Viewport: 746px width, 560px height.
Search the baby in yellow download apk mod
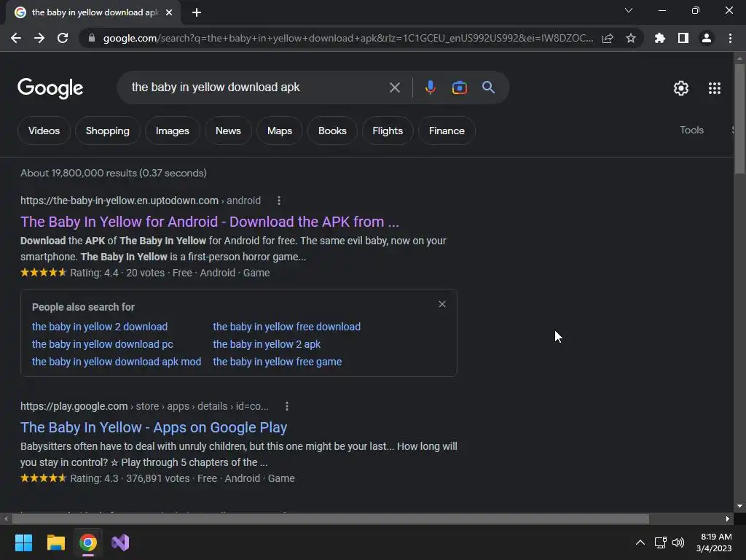(x=117, y=362)
